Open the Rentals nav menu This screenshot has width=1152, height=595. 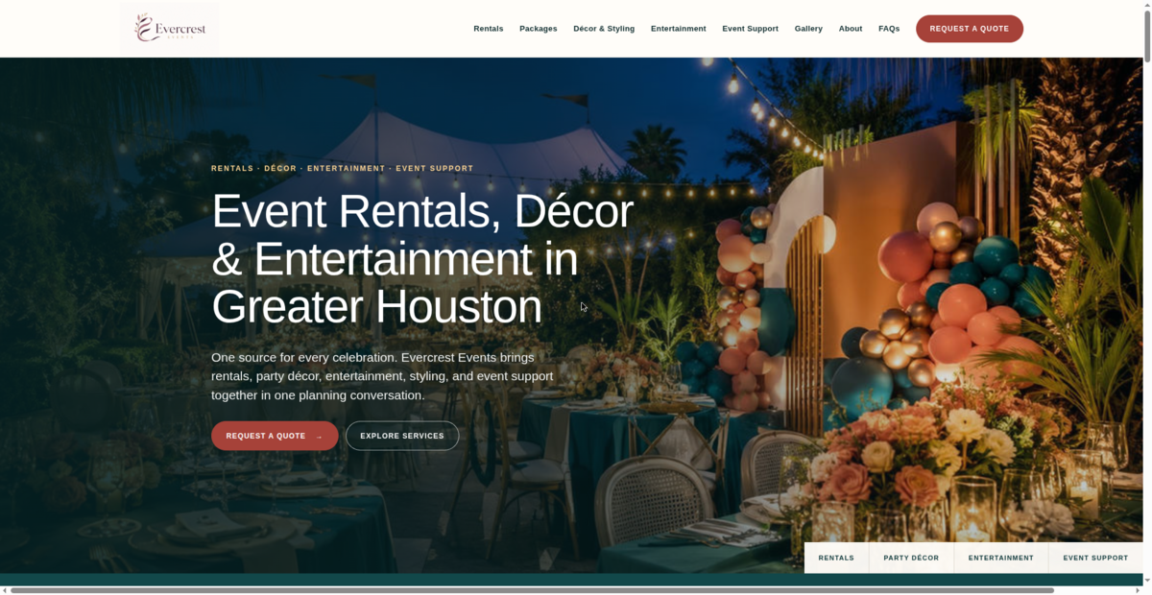[488, 29]
